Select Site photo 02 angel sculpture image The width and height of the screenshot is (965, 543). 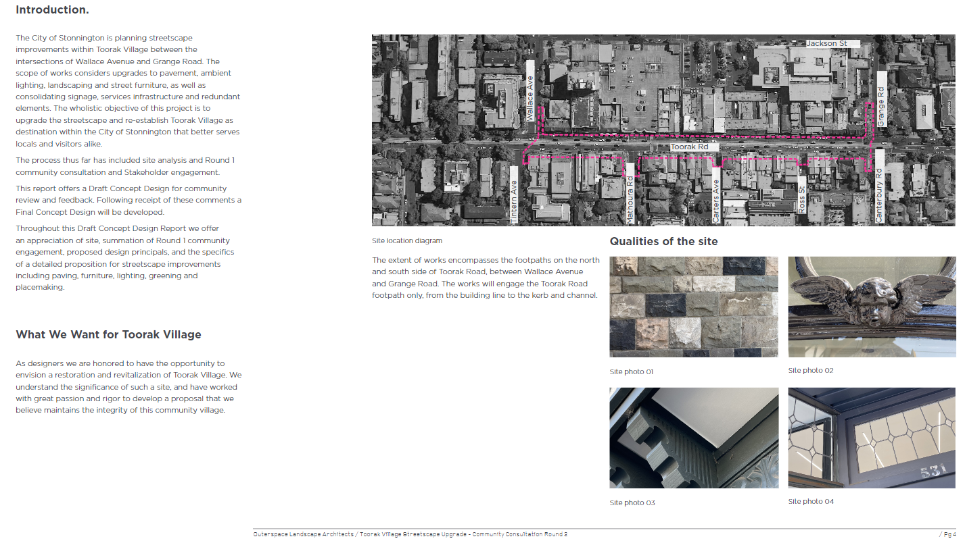[871, 307]
